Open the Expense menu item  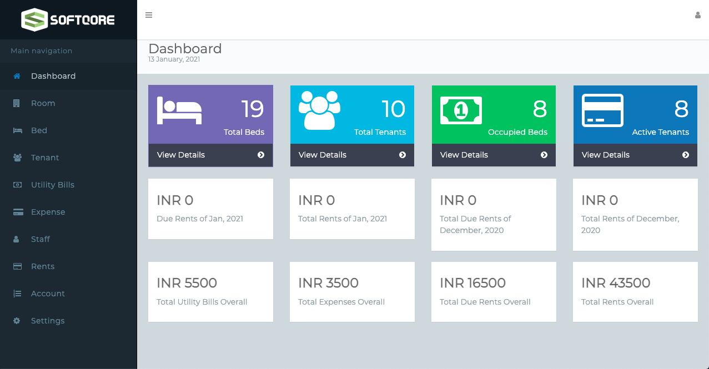pyautogui.click(x=68, y=212)
